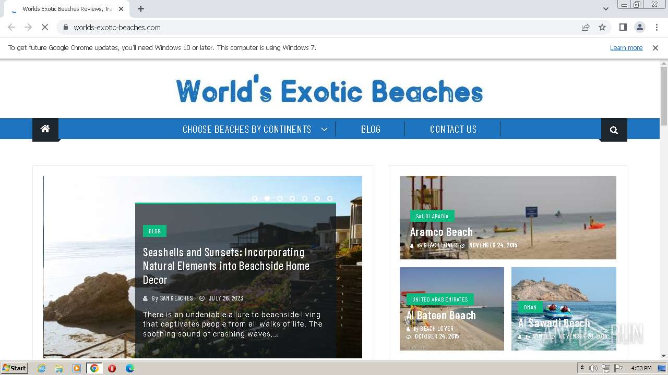Click the green BLOG category tag
The image size is (668, 375).
tap(154, 231)
